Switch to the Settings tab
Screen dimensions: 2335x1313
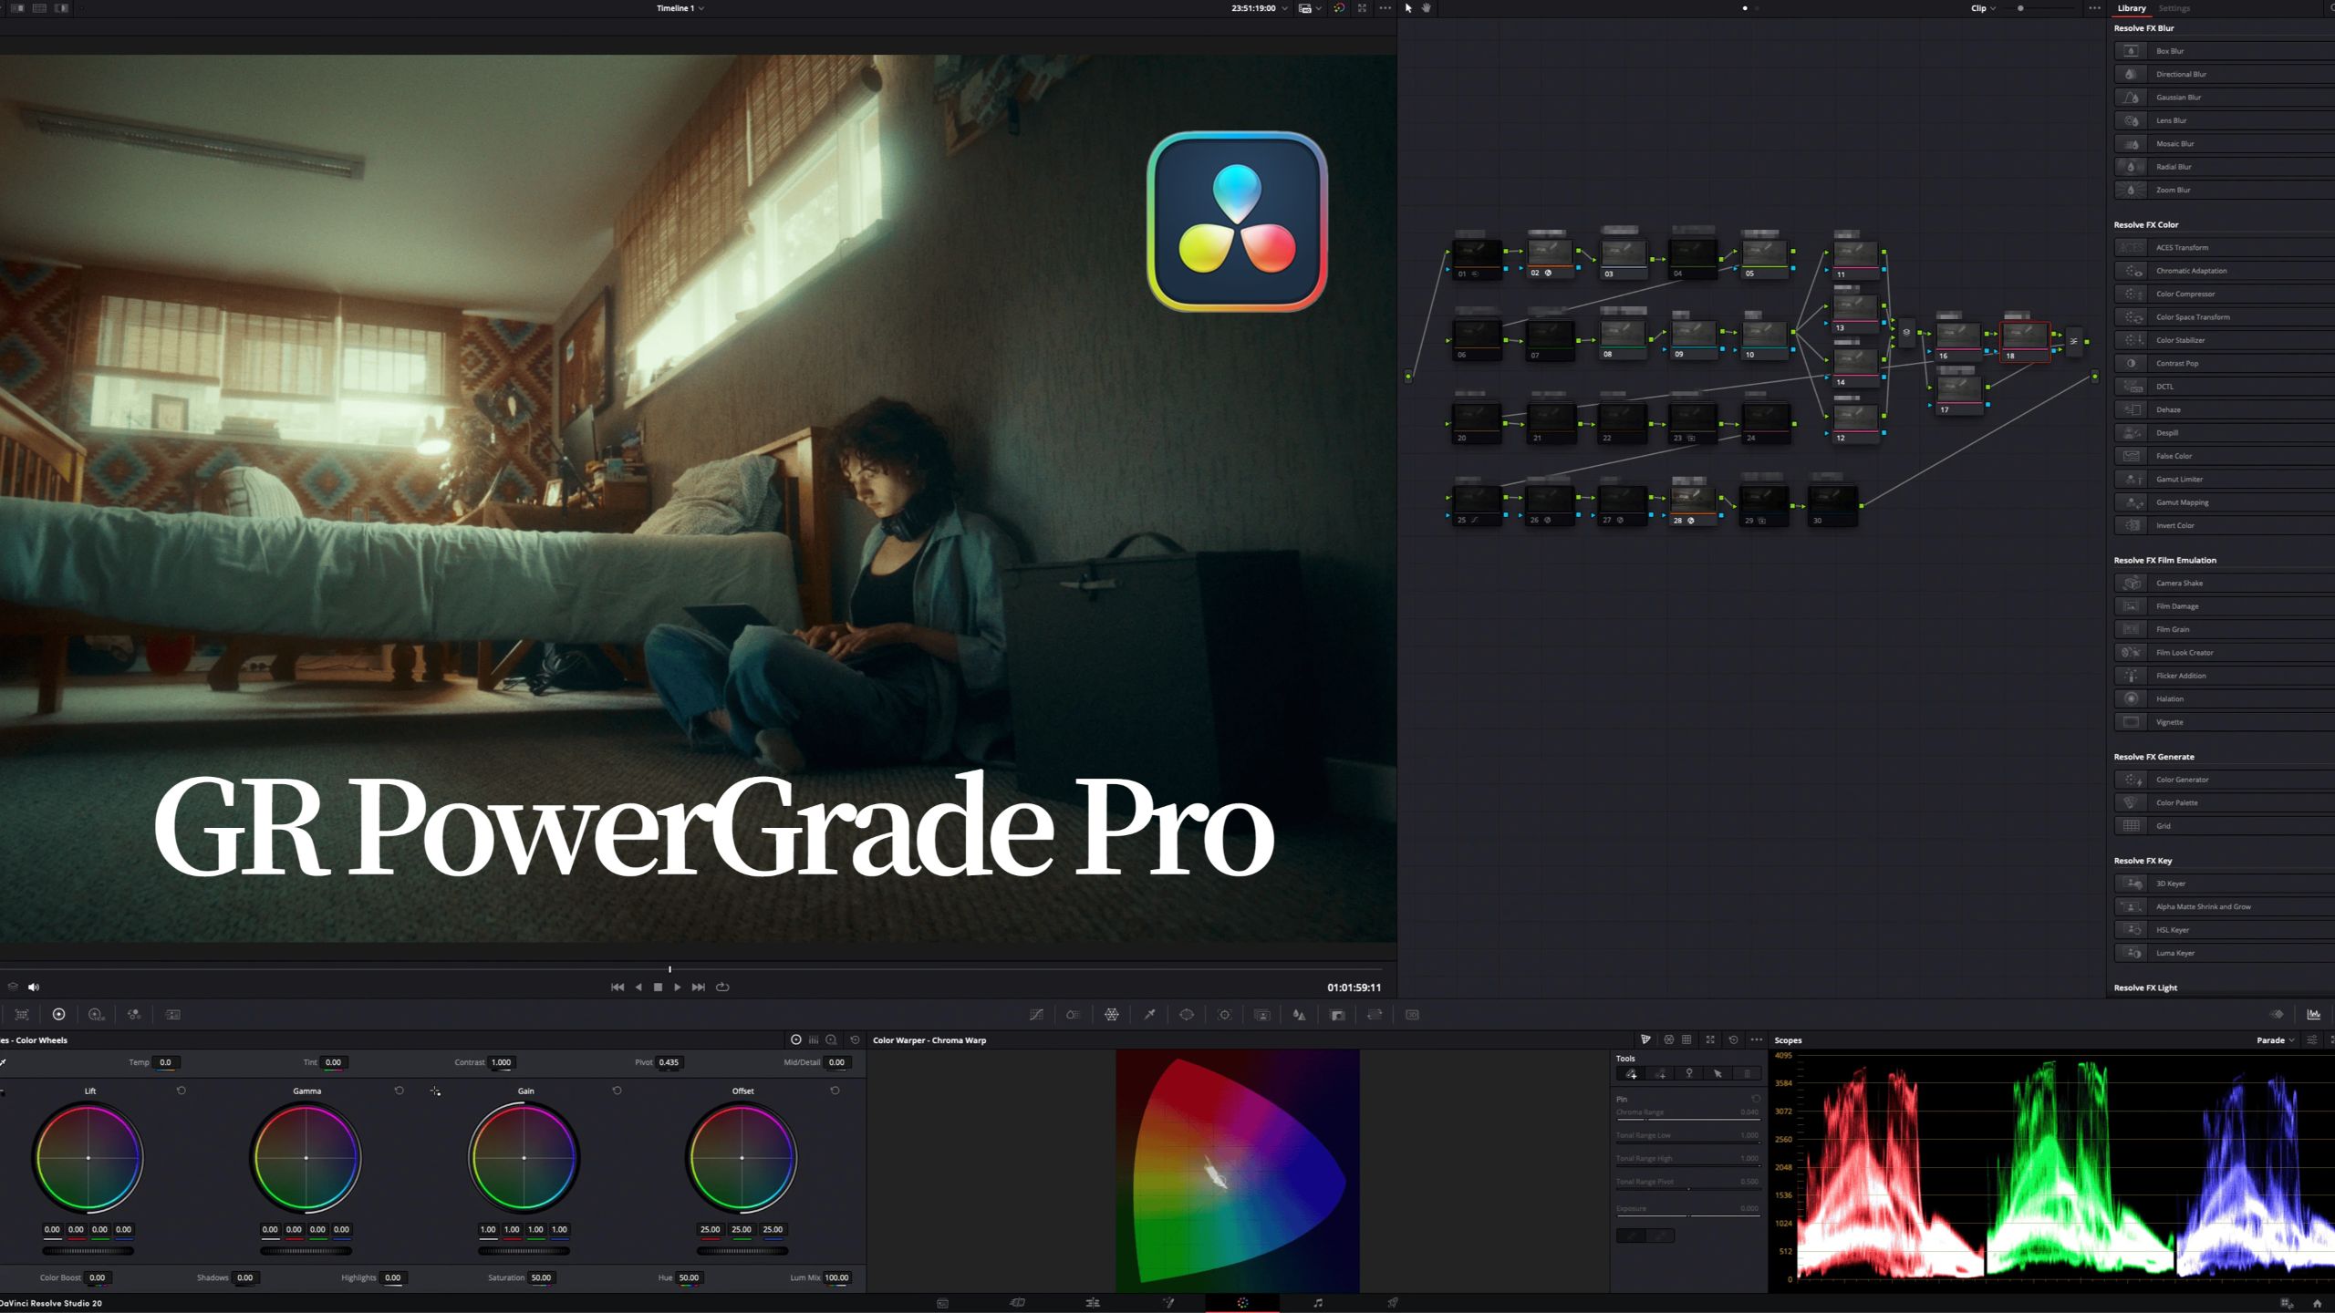point(2174,8)
